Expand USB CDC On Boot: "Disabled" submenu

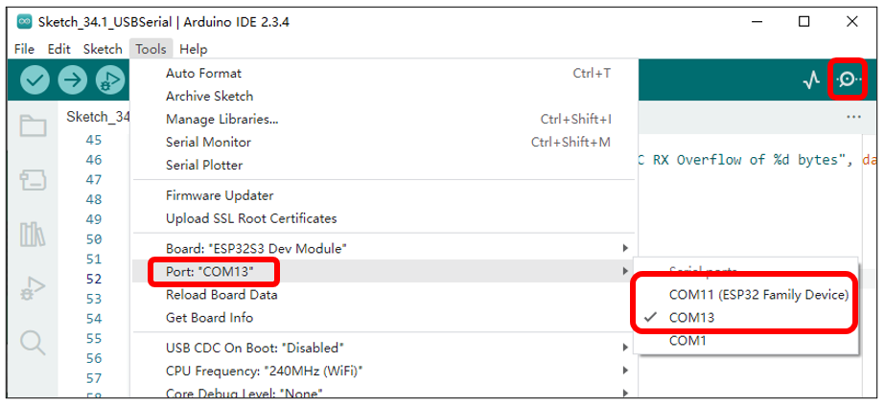click(384, 348)
